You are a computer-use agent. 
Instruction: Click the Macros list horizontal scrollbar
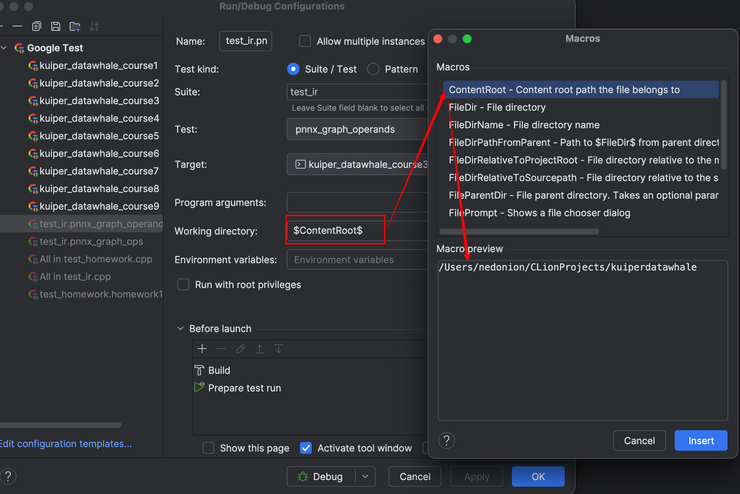click(x=519, y=232)
